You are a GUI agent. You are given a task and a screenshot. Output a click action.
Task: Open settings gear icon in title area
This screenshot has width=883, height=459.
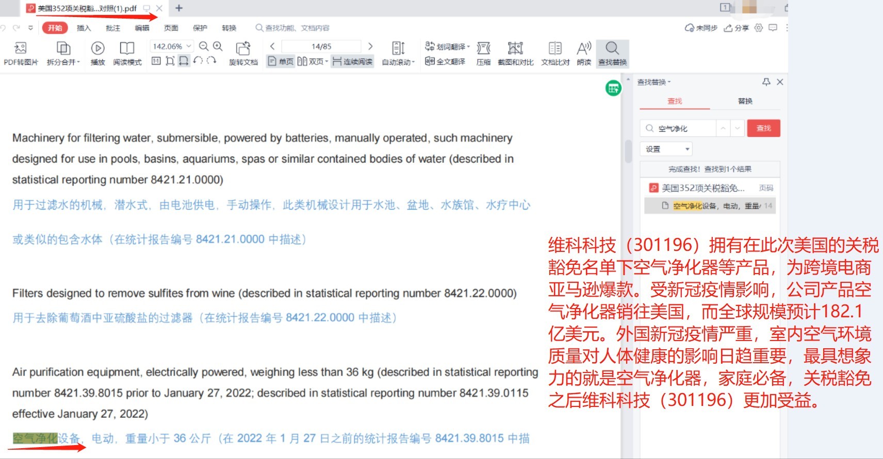pos(758,28)
